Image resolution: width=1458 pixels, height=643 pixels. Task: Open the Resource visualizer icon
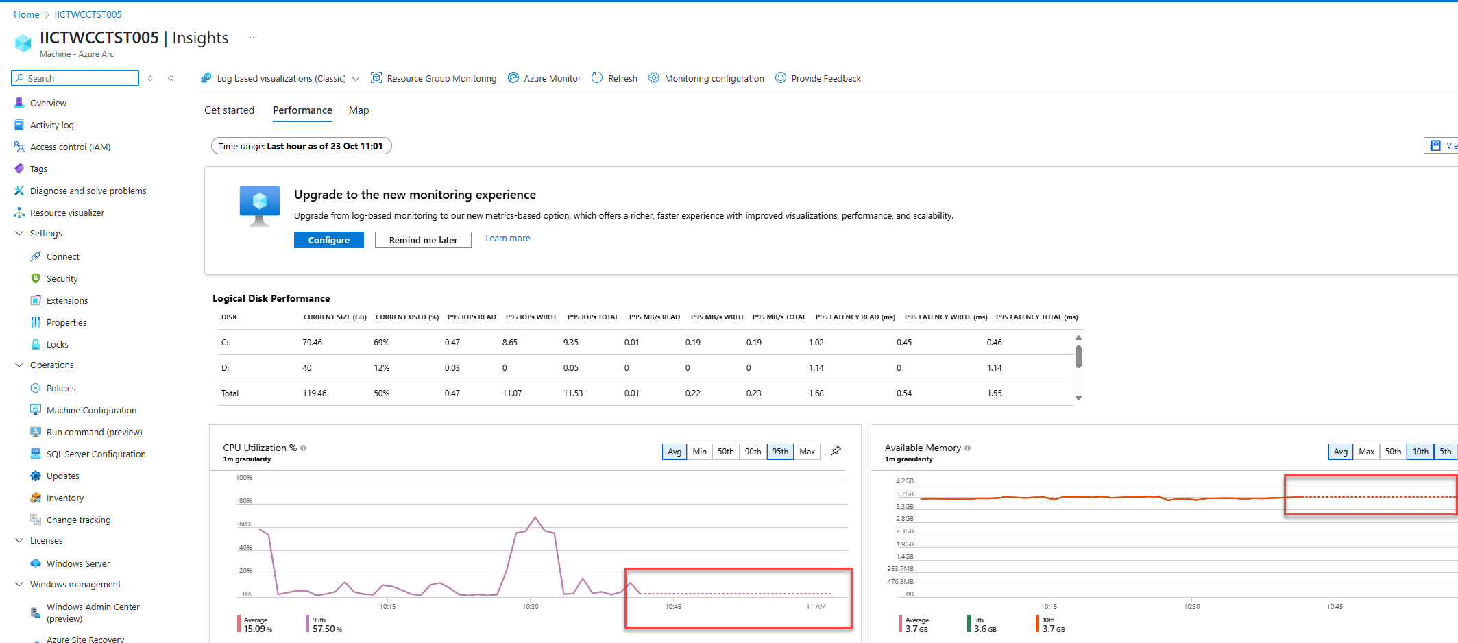click(19, 213)
